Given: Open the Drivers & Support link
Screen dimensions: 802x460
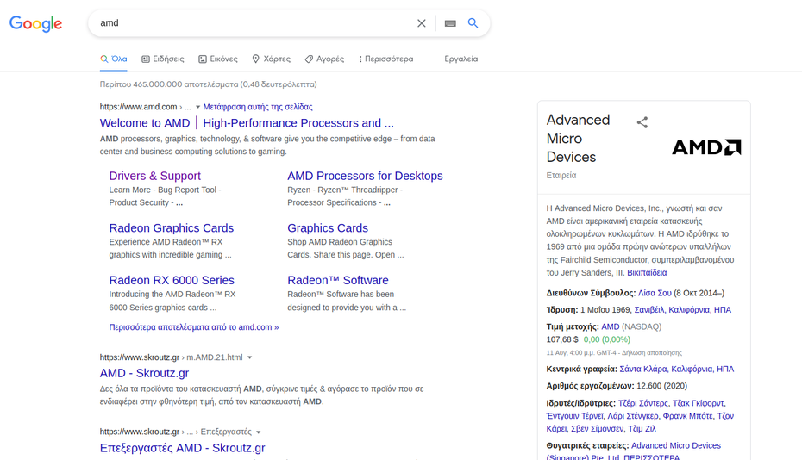Looking at the screenshot, I should 154,176.
